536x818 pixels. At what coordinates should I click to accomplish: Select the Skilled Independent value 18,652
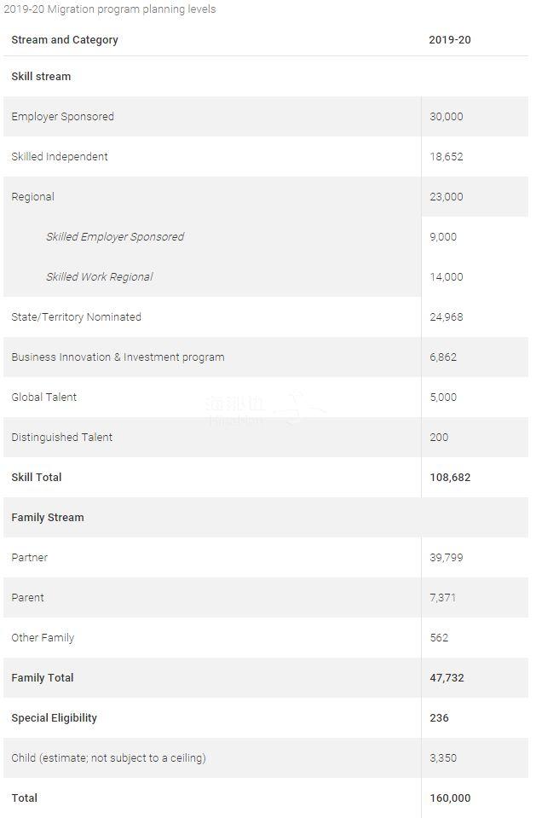pyautogui.click(x=447, y=157)
